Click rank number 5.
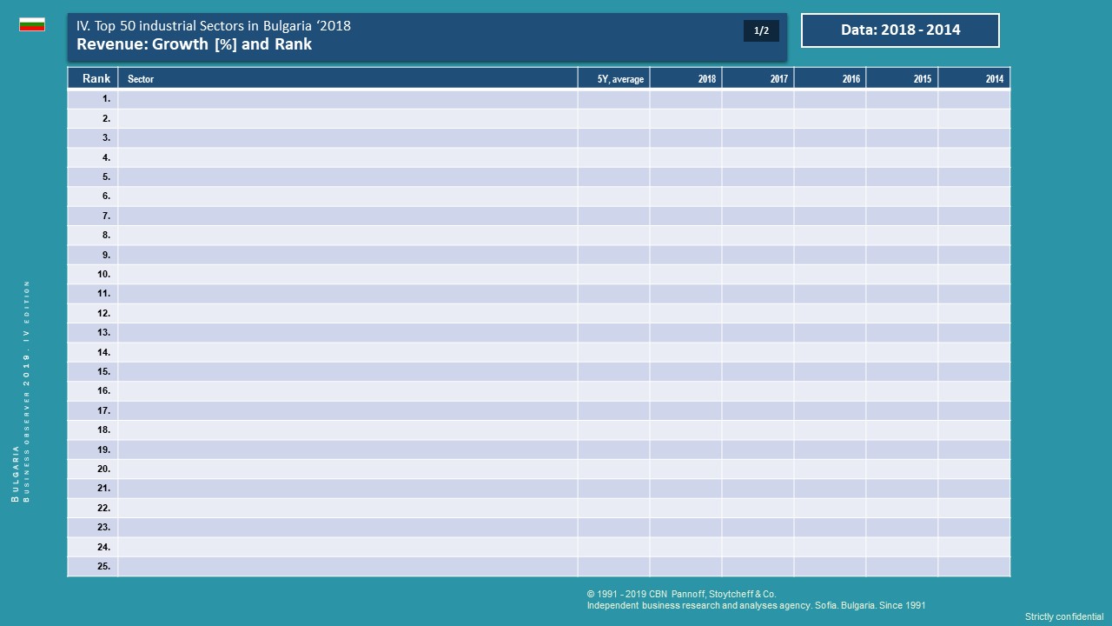 pyautogui.click(x=106, y=176)
